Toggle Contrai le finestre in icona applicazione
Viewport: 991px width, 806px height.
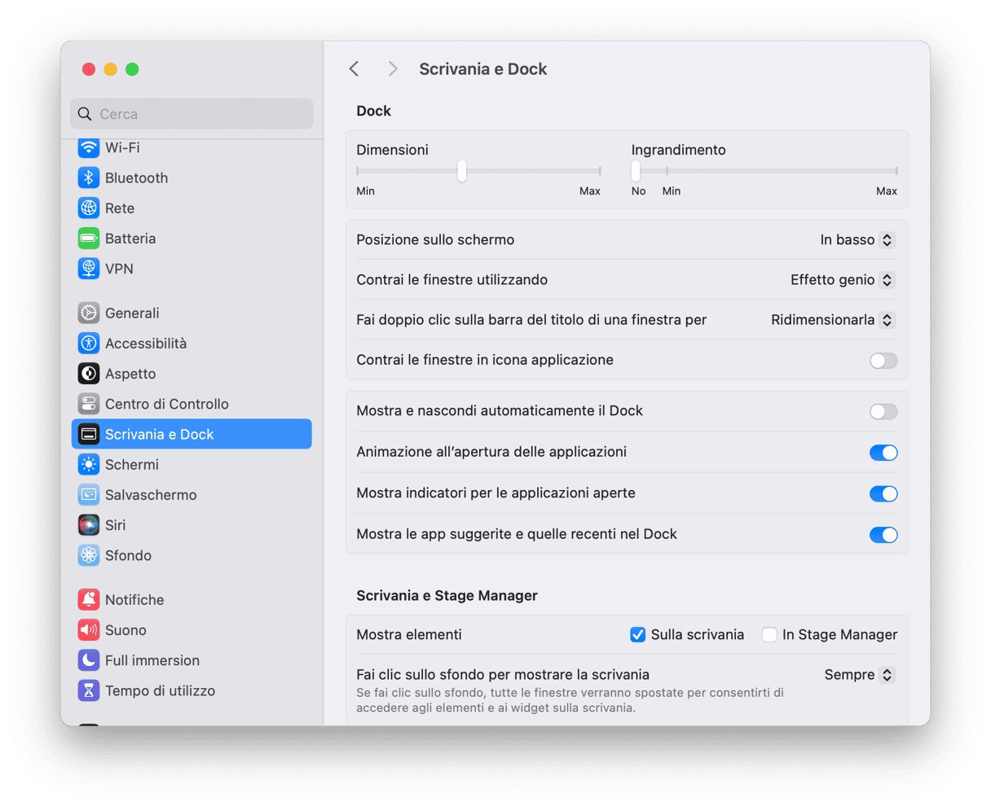[x=883, y=361]
